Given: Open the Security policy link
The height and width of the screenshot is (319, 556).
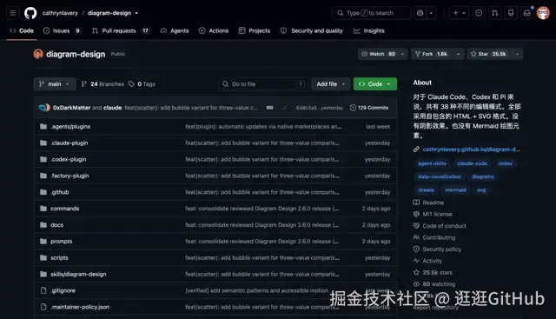Looking at the screenshot, I should coord(437,249).
